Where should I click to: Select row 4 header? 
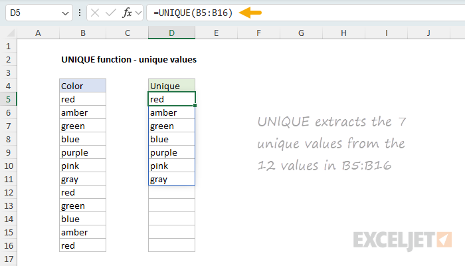[8, 86]
